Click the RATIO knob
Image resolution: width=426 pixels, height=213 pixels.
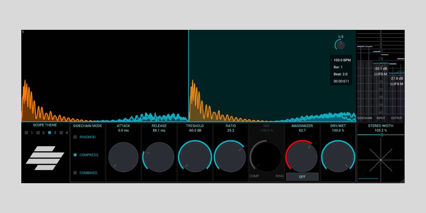click(231, 157)
